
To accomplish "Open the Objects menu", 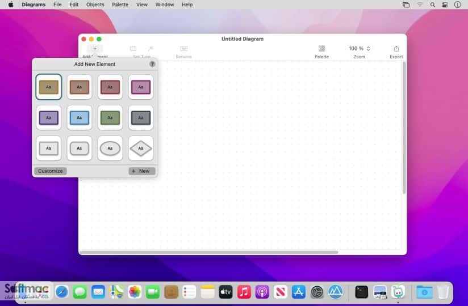I will click(x=95, y=5).
